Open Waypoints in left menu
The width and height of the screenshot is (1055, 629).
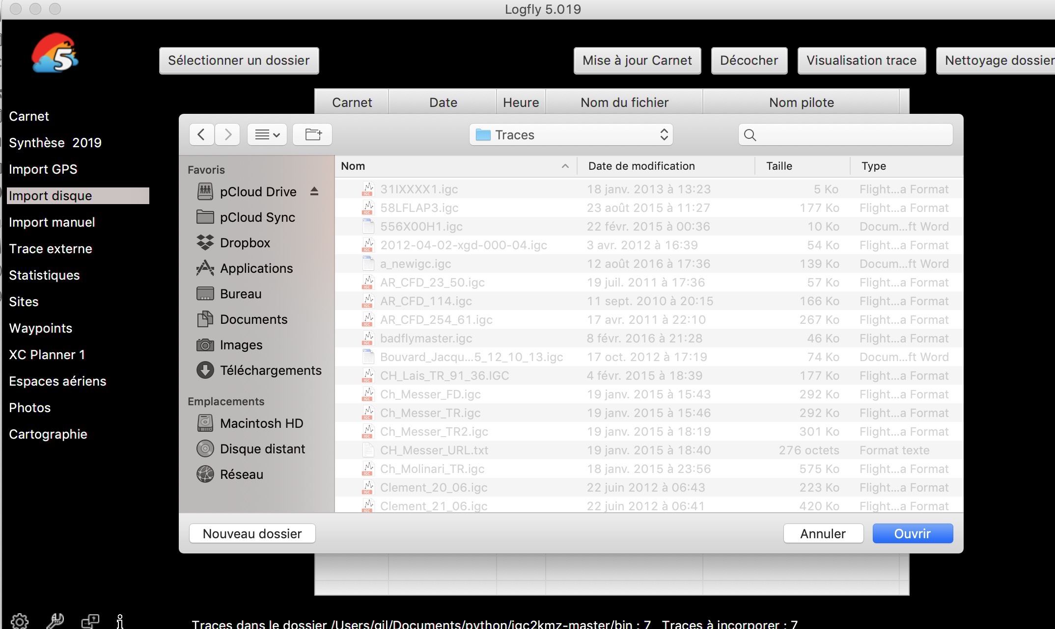(x=40, y=328)
